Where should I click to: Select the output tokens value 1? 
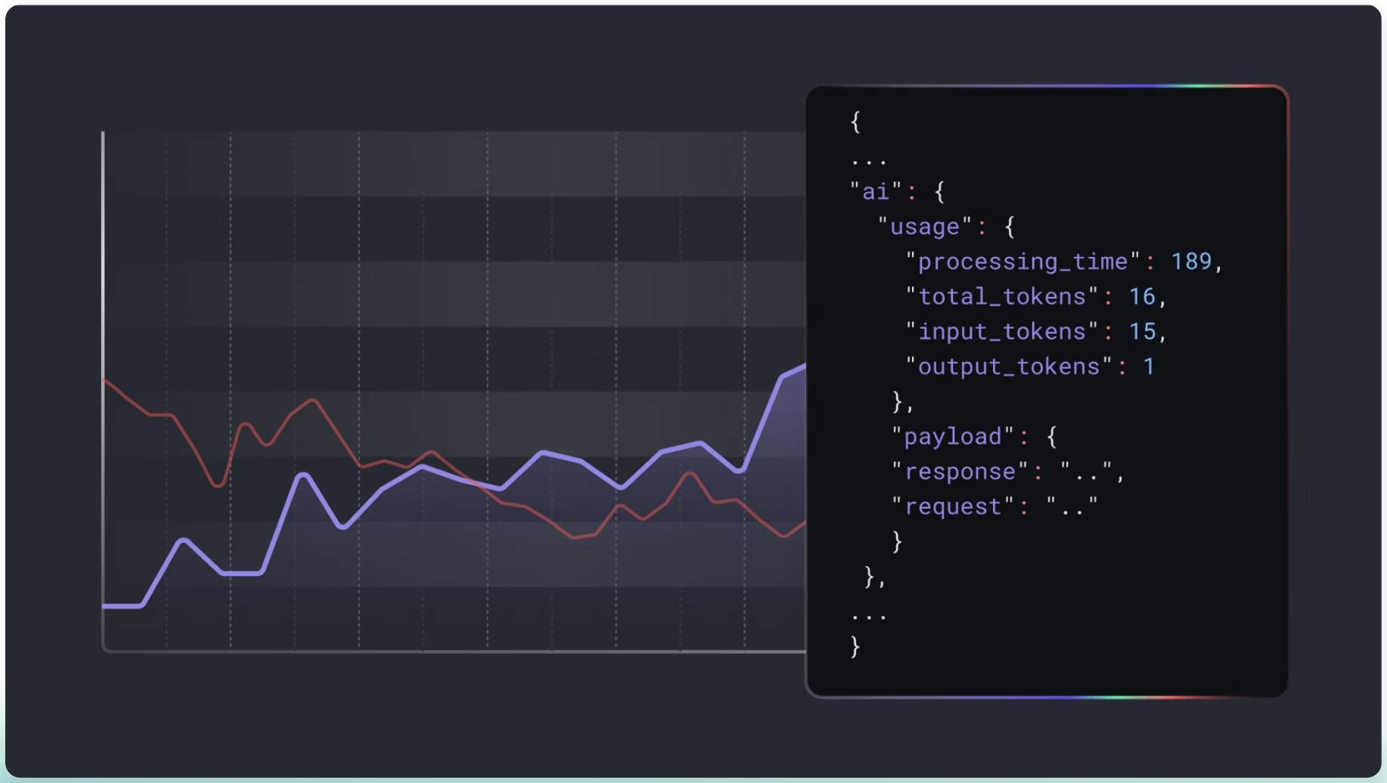pyautogui.click(x=1149, y=367)
